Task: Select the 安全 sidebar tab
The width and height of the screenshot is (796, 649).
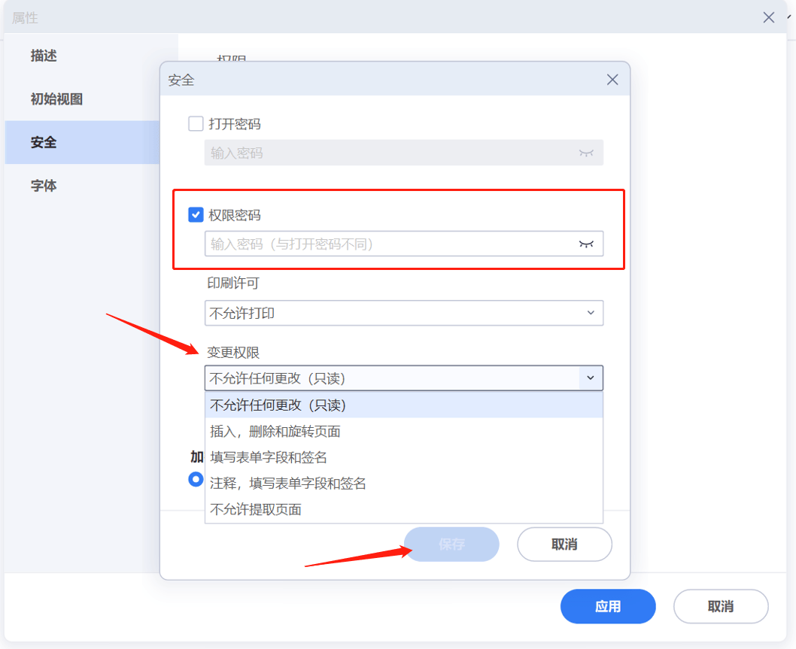Action: click(x=82, y=142)
